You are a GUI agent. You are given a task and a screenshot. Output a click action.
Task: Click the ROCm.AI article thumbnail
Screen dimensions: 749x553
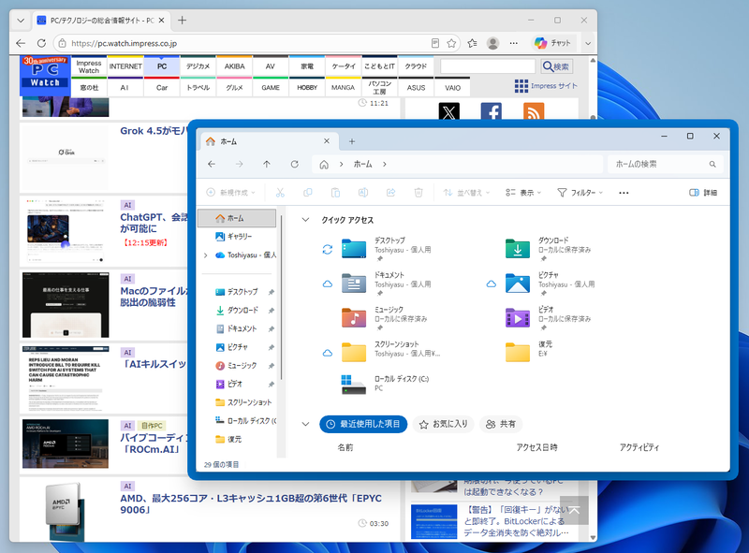click(66, 444)
